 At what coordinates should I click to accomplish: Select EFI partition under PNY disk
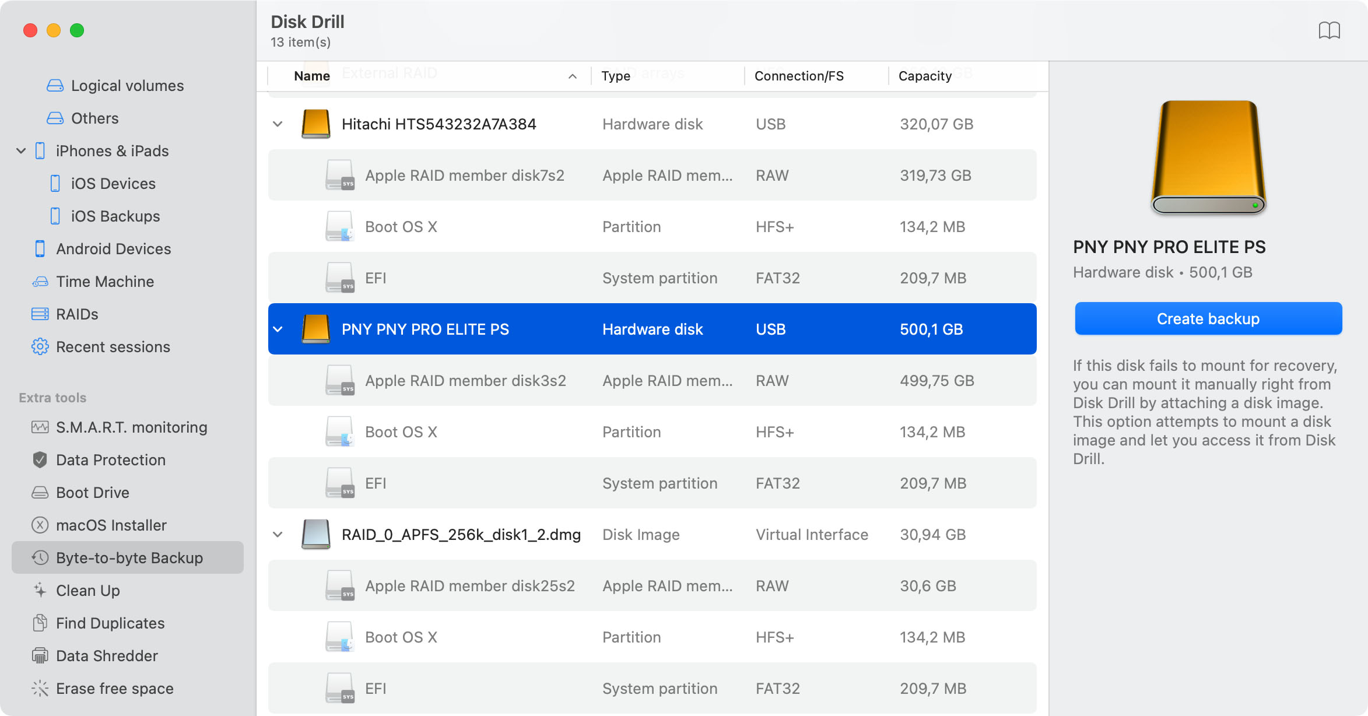(x=652, y=483)
